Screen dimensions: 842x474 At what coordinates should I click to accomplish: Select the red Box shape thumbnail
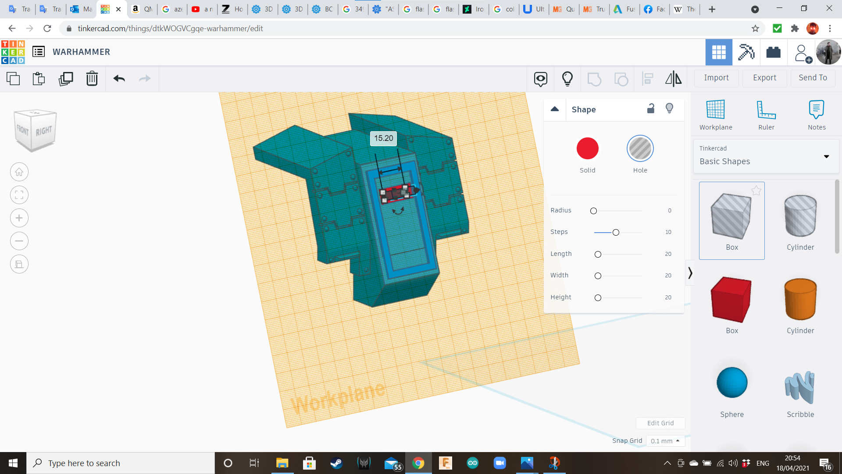[731, 300]
